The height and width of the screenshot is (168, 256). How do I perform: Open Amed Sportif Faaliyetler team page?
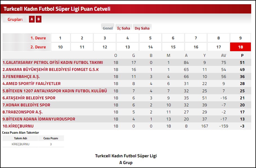[x=32, y=84]
